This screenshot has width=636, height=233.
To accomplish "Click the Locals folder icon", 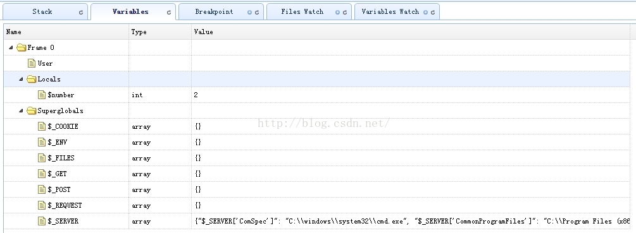I will pyautogui.click(x=32, y=80).
